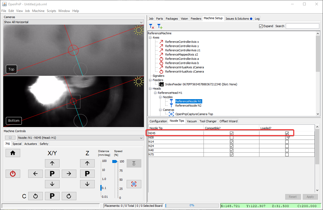Click the top camera light icon
This screenshot has width=323, height=210.
tap(139, 30)
